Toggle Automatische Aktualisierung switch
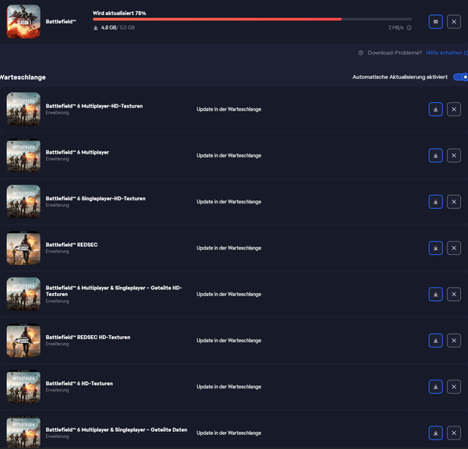Image resolution: width=468 pixels, height=449 pixels. point(460,77)
